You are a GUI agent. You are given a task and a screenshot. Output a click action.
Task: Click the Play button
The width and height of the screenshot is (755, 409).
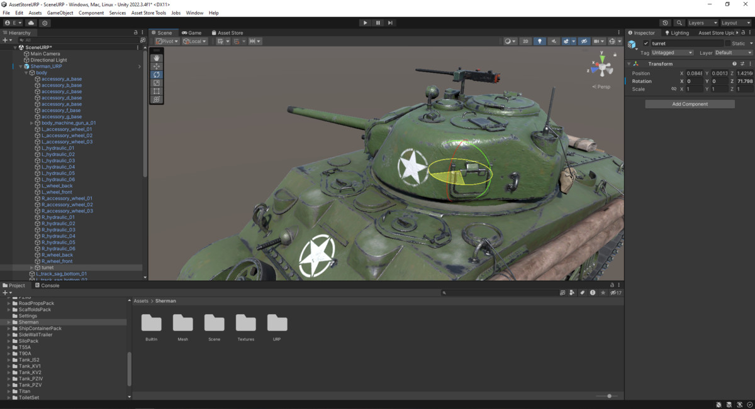coord(365,23)
